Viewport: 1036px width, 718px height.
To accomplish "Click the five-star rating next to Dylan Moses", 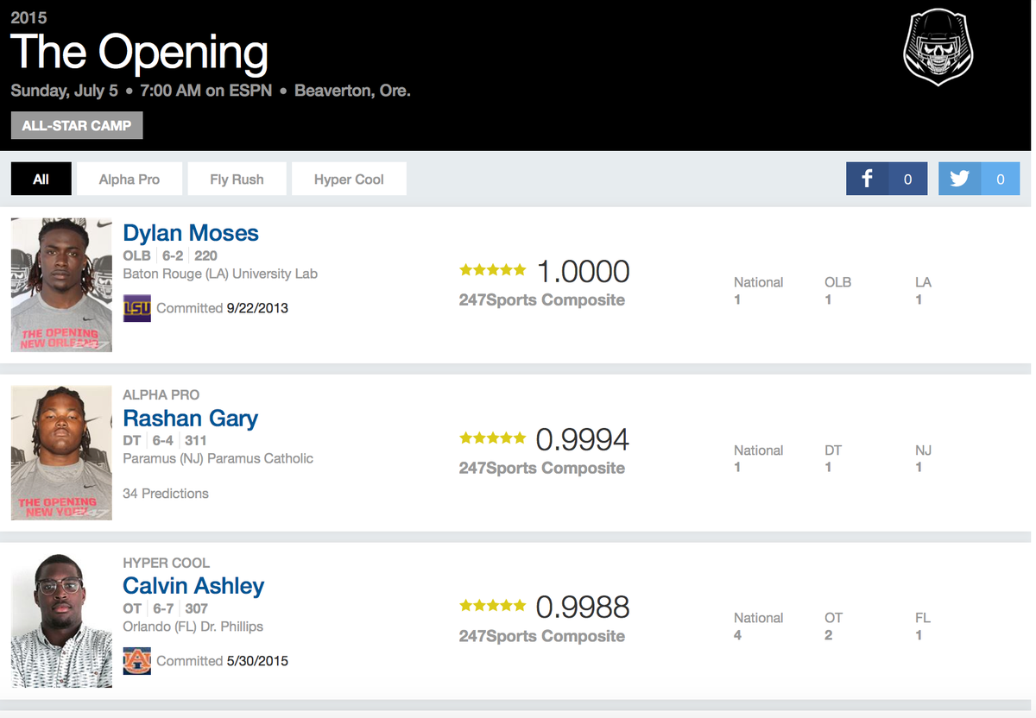I will (492, 268).
